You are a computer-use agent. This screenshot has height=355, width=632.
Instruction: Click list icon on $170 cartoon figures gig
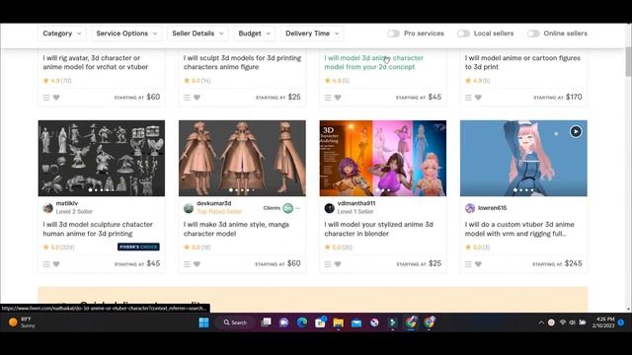pos(468,98)
